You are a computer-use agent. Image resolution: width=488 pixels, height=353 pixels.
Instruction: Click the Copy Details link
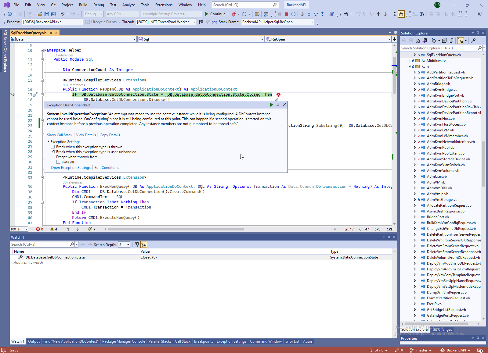[x=110, y=135]
